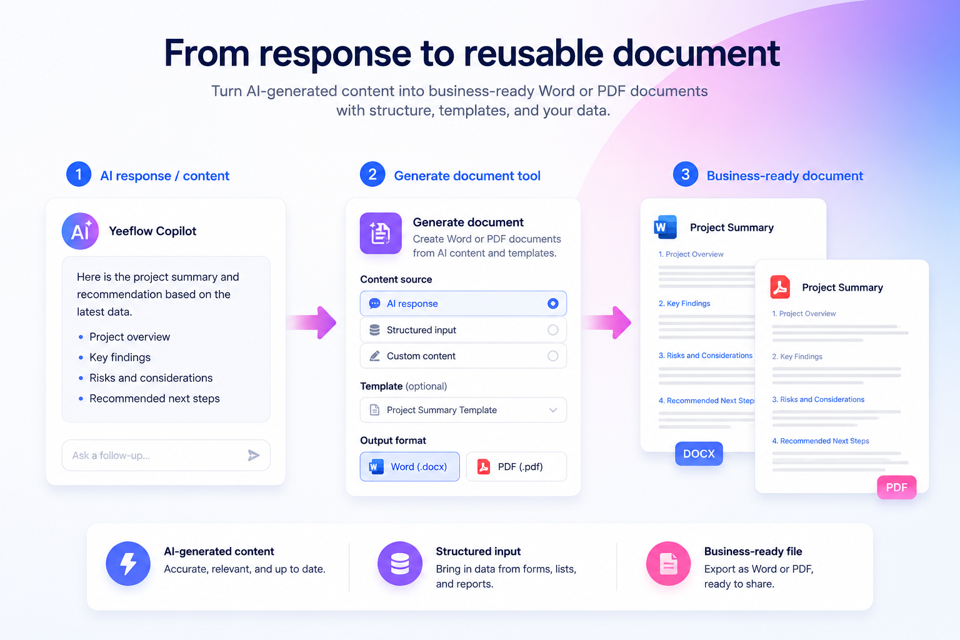This screenshot has width=960, height=640.
Task: Click the Ask a follow-up input field
Action: click(x=166, y=456)
